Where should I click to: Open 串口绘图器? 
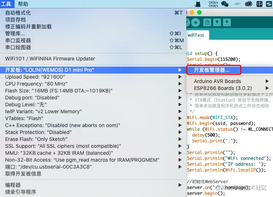tap(93, 47)
